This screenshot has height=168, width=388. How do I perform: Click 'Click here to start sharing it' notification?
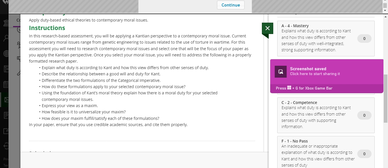coord(315,74)
